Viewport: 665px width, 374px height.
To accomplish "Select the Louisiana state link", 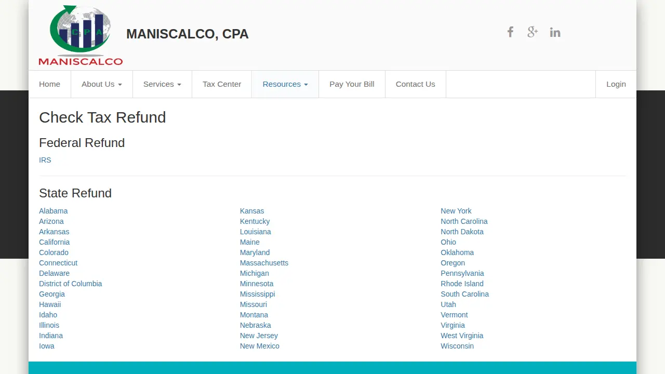I will pyautogui.click(x=255, y=232).
